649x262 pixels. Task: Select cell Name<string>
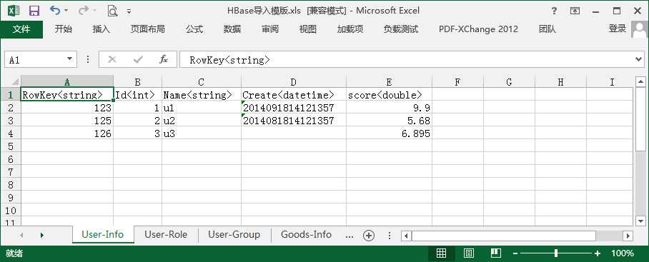pyautogui.click(x=201, y=95)
